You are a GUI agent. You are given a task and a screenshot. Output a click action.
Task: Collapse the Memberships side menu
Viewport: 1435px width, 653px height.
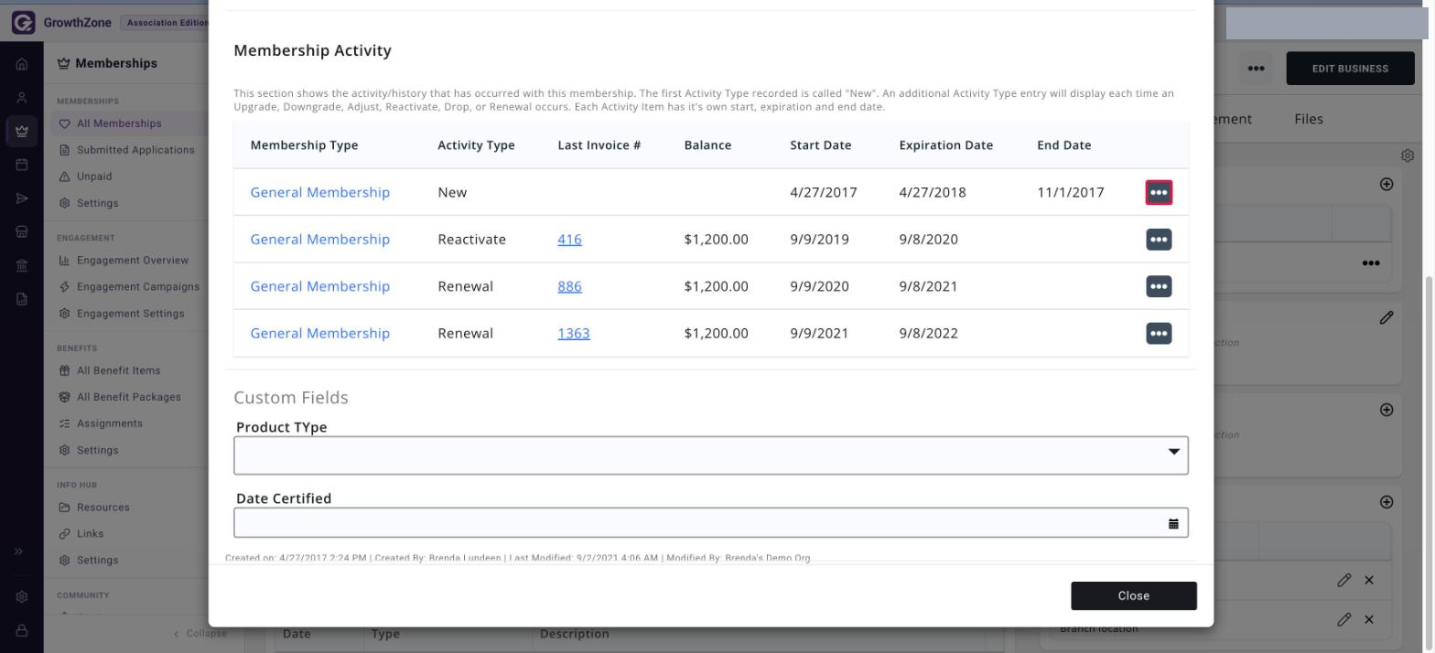(x=201, y=633)
